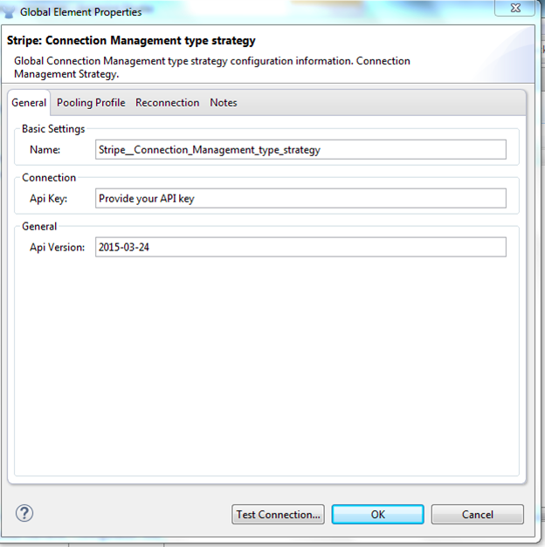Click the Cancel button
This screenshot has width=545, height=547.
pos(478,514)
